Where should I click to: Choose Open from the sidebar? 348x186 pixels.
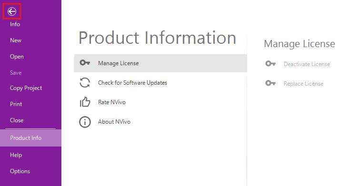tap(17, 57)
